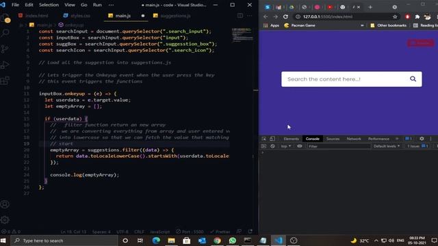
Task: Click the Windows taskbar search box
Action: [x=64, y=241]
